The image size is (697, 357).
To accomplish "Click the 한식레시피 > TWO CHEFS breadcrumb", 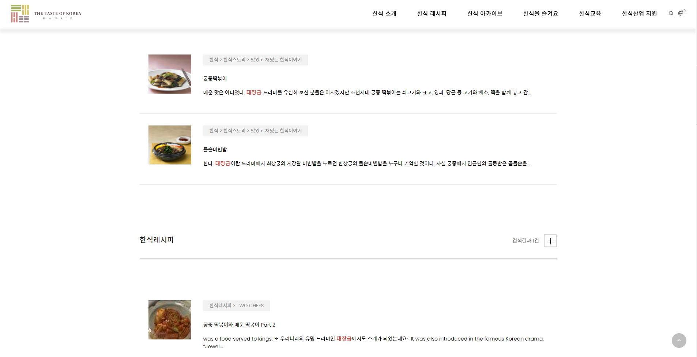I will [237, 306].
